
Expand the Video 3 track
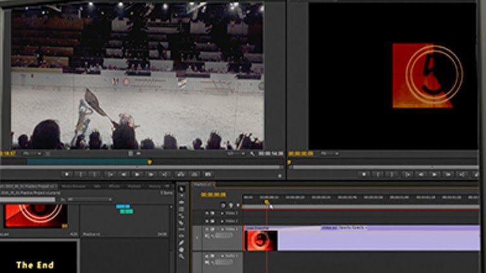click(x=222, y=213)
